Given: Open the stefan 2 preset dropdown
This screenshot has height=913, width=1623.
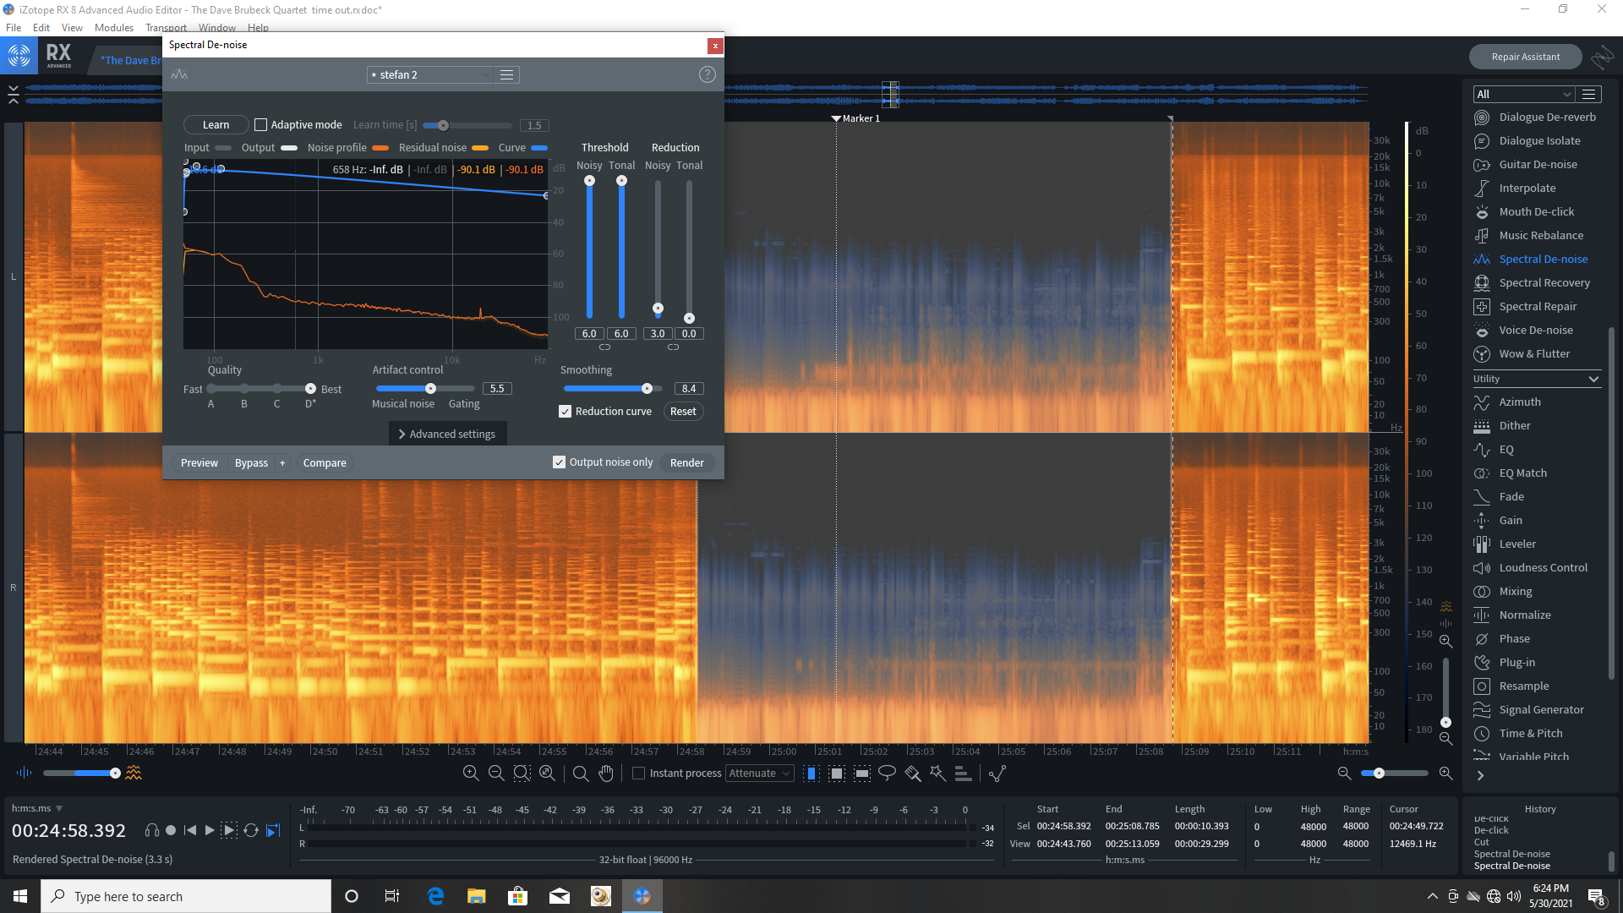Looking at the screenshot, I should coord(430,74).
